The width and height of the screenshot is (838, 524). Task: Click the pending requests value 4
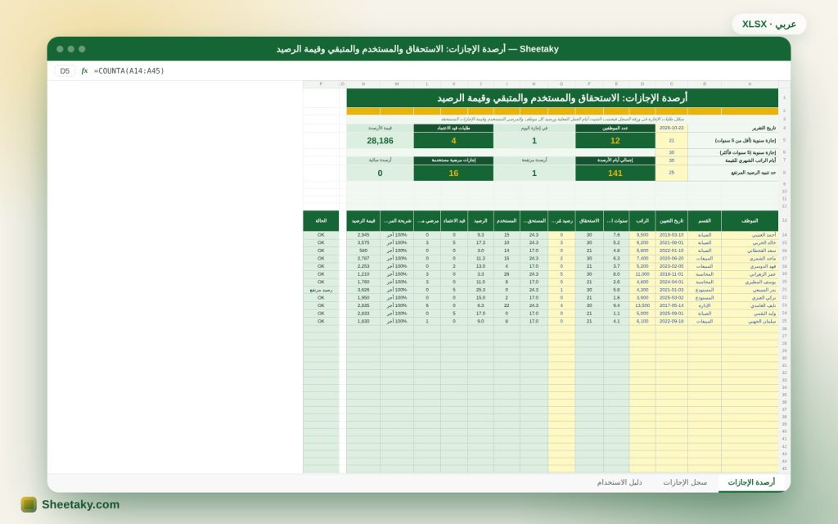click(x=453, y=141)
